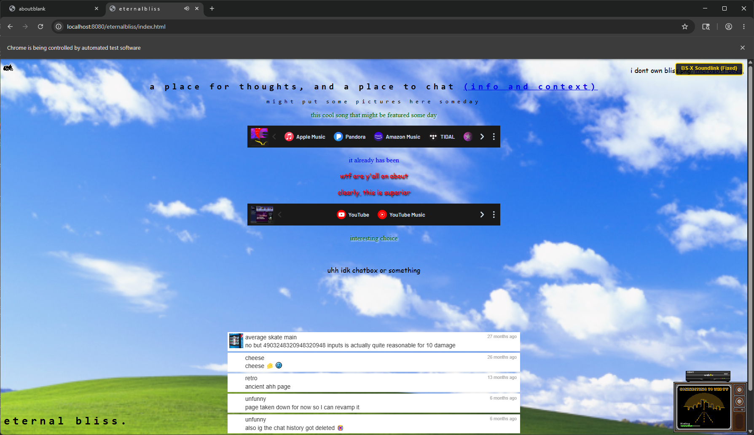Show previous services in the Apple Music widget
This screenshot has height=435, width=754.
pos(274,137)
